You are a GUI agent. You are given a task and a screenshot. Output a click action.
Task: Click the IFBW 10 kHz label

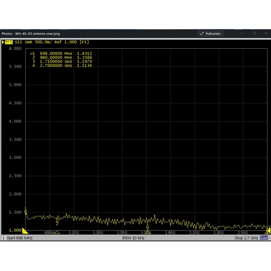click(133, 238)
